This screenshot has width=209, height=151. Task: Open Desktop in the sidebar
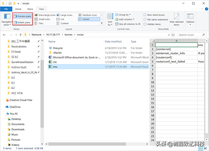pos(14,119)
